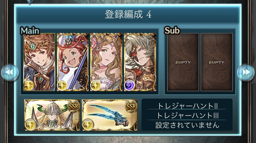This screenshot has width=256, height=143.
Task: Click the SSR badge on the claw weapon
Action: point(131,107)
